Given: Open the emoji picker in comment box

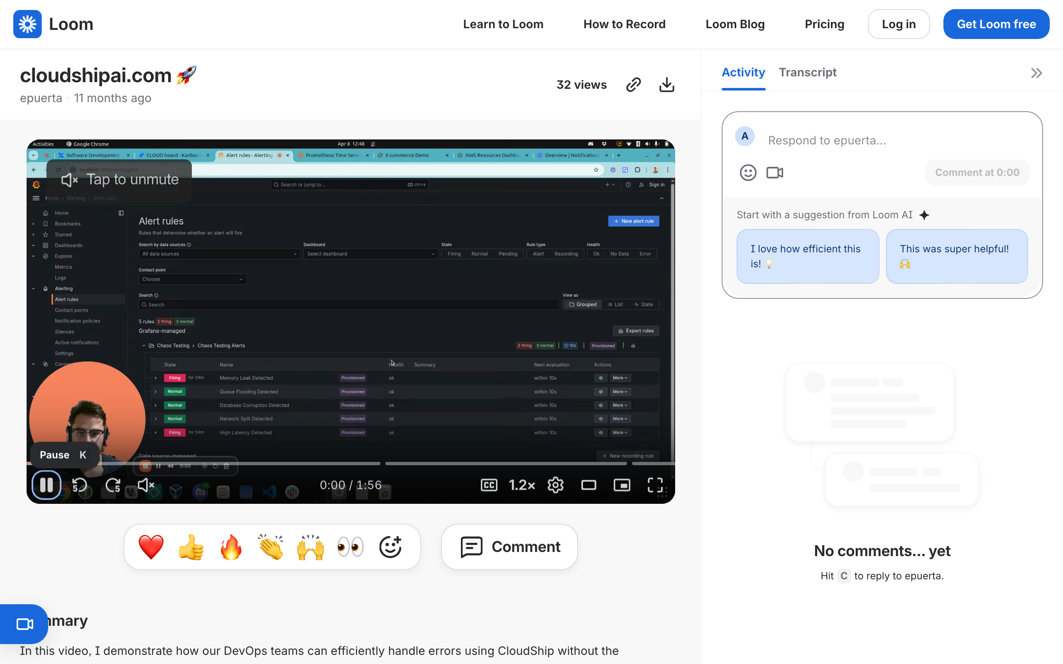Looking at the screenshot, I should 747,173.
